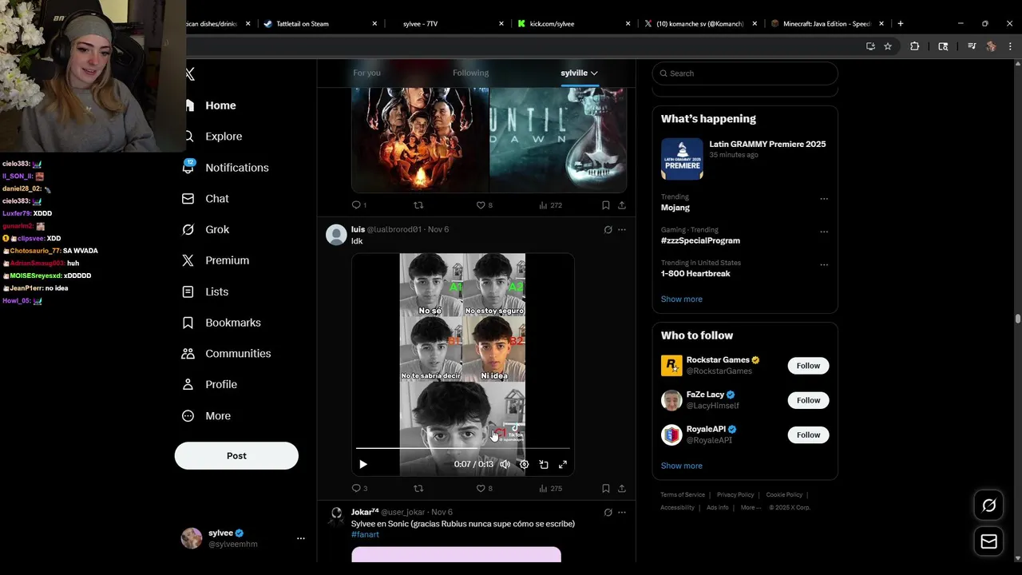This screenshot has height=575, width=1022.
Task: Like luis's post showing 8 likes
Action: [484, 488]
